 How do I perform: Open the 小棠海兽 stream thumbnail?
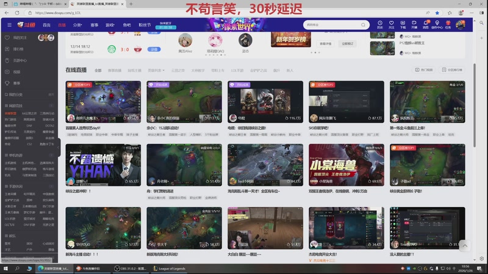click(346, 165)
